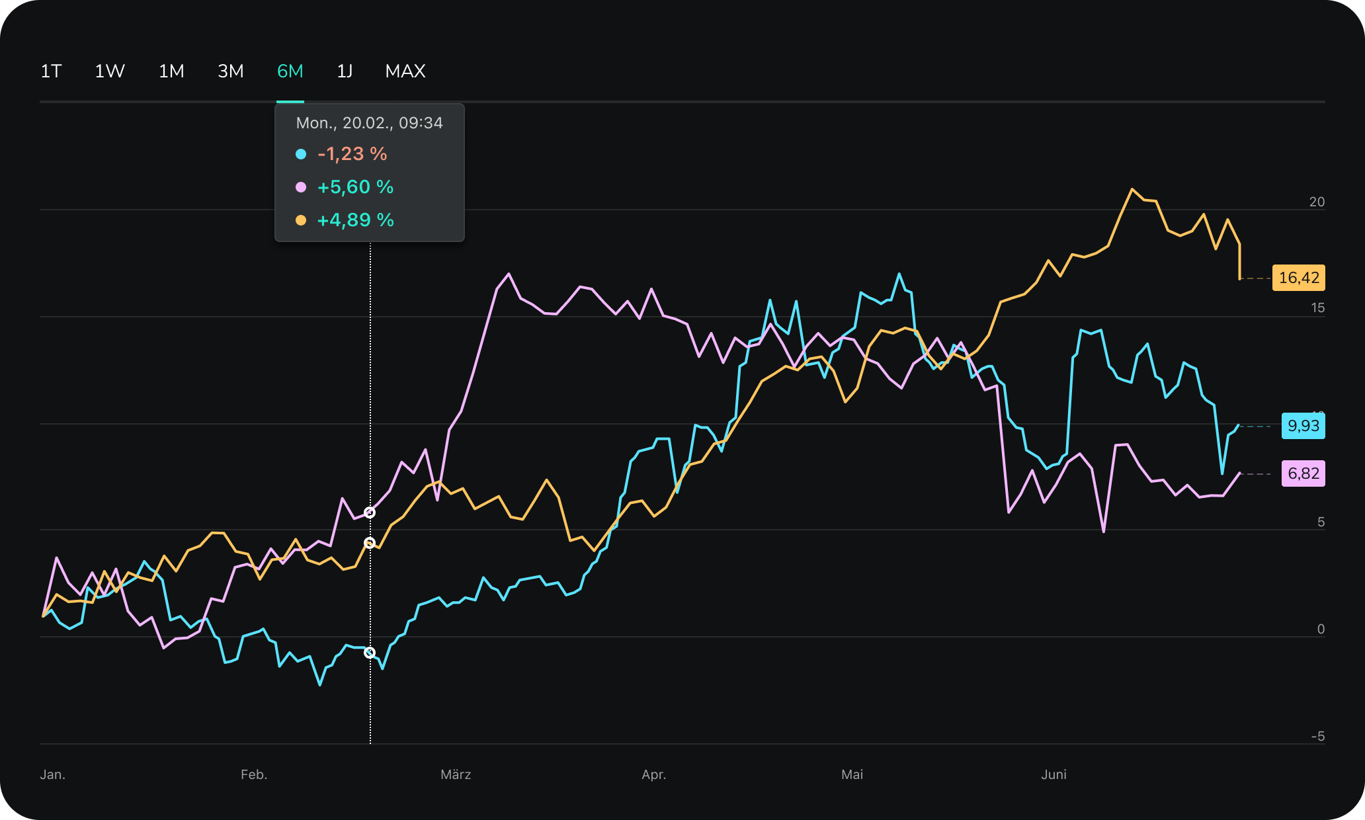Open the 3M chart period
Screen dimensions: 1365x820
pos(231,71)
